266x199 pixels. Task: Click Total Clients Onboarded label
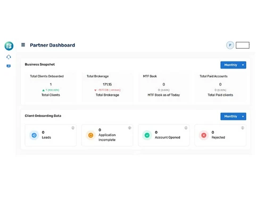tap(47, 76)
